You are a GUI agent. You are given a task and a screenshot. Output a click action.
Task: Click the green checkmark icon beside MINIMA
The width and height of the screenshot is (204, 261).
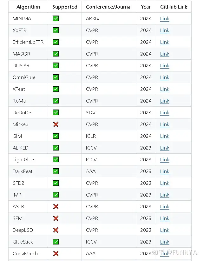(56, 19)
